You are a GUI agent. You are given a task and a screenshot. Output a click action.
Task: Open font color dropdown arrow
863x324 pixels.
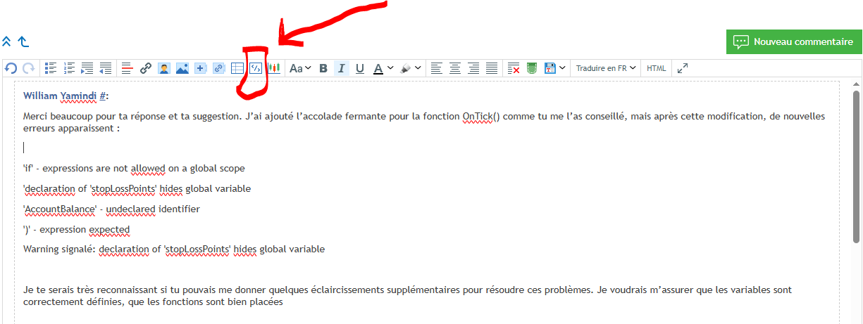pyautogui.click(x=390, y=68)
